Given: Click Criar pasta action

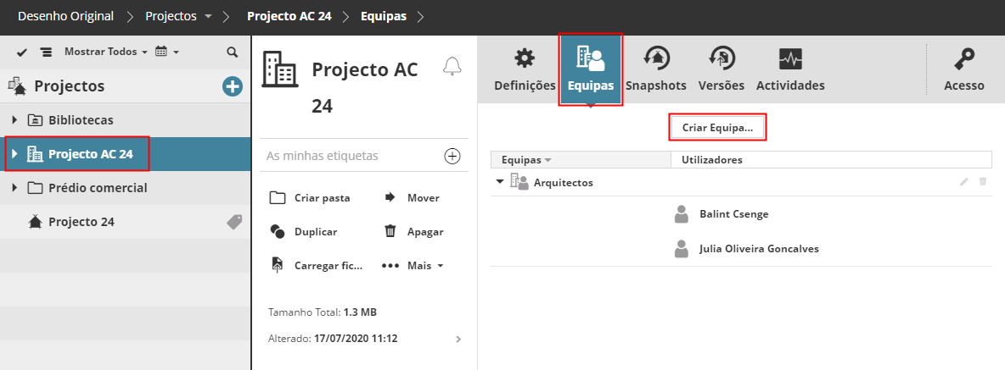Looking at the screenshot, I should (310, 197).
